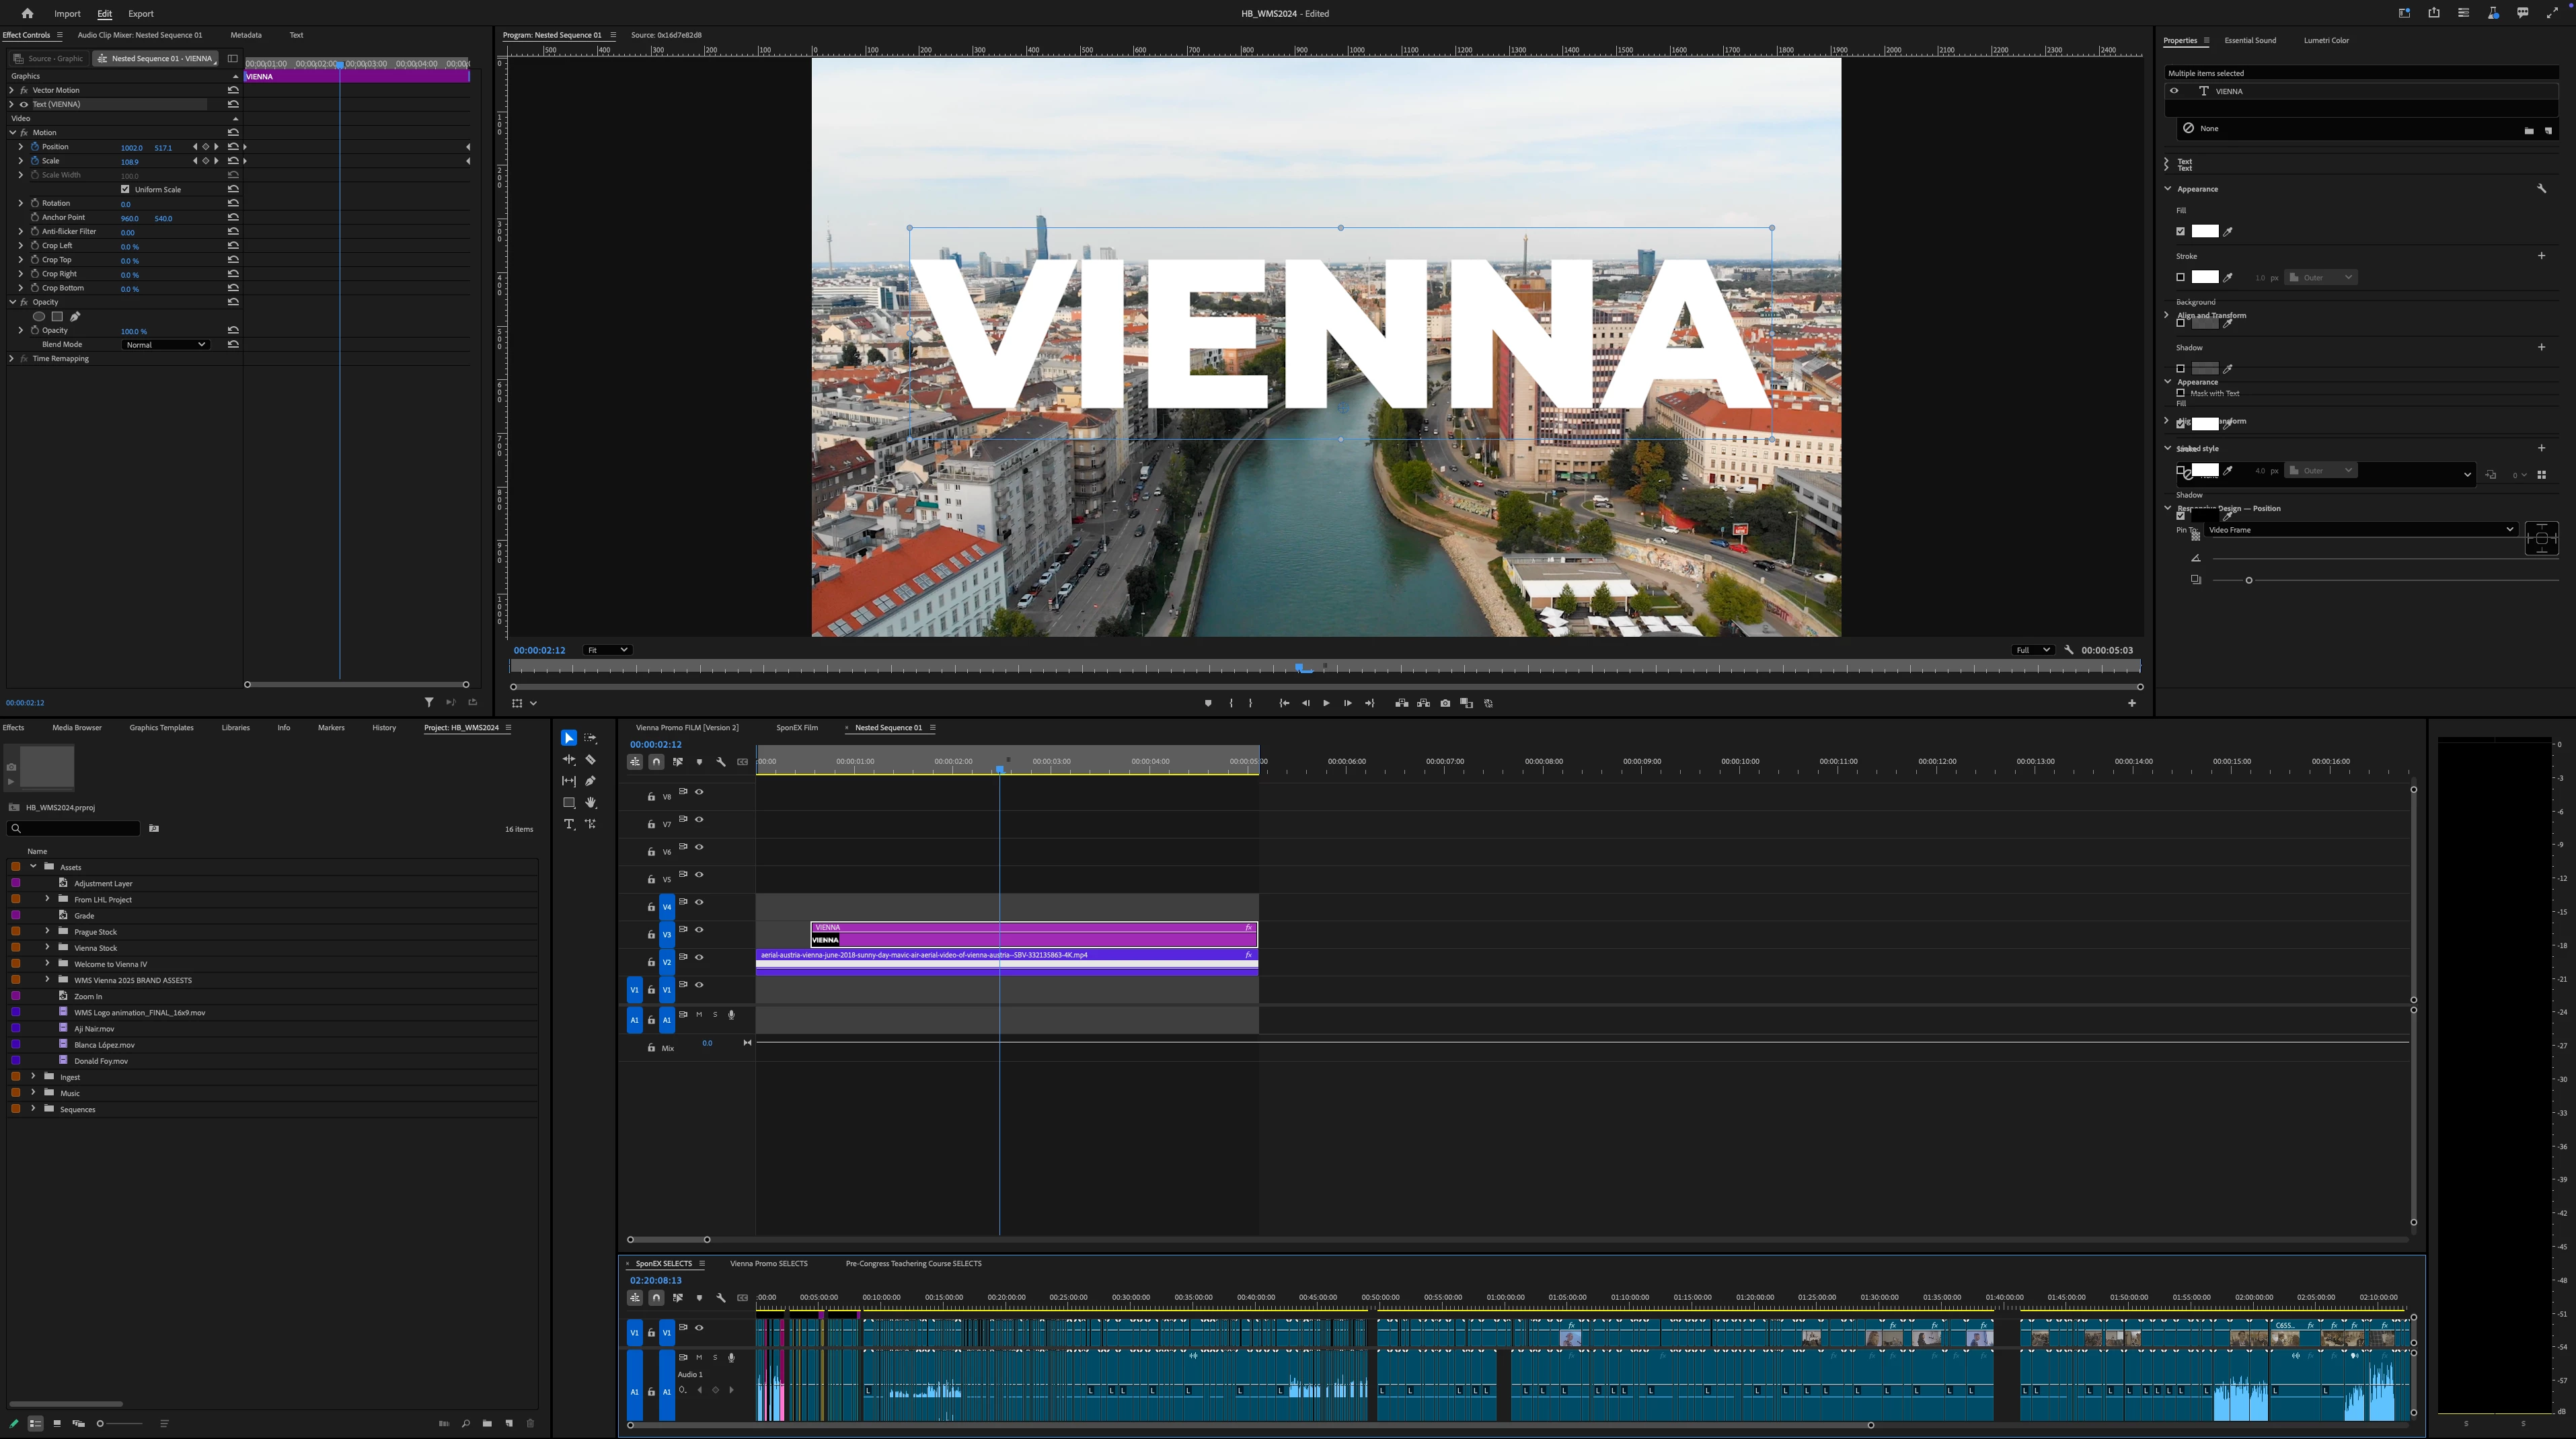2576x1439 pixels.
Task: Open the Fit zoom level dropdown
Action: coord(607,650)
